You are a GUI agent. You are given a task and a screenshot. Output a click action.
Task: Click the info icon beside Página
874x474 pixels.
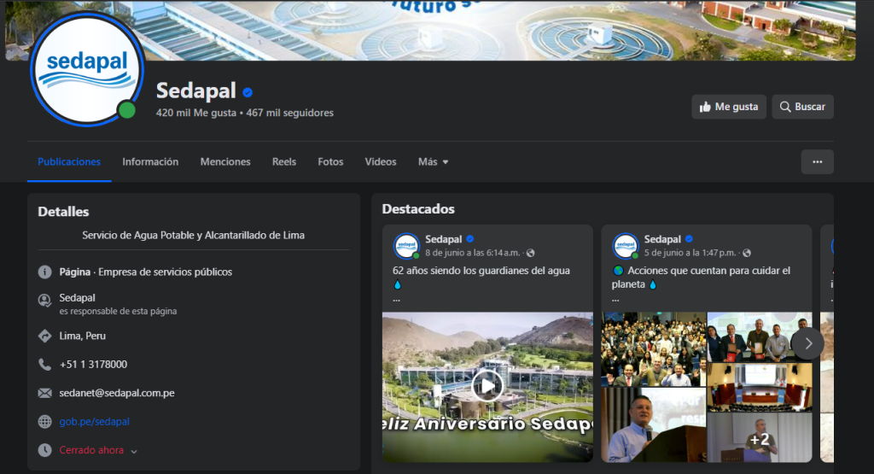click(45, 272)
